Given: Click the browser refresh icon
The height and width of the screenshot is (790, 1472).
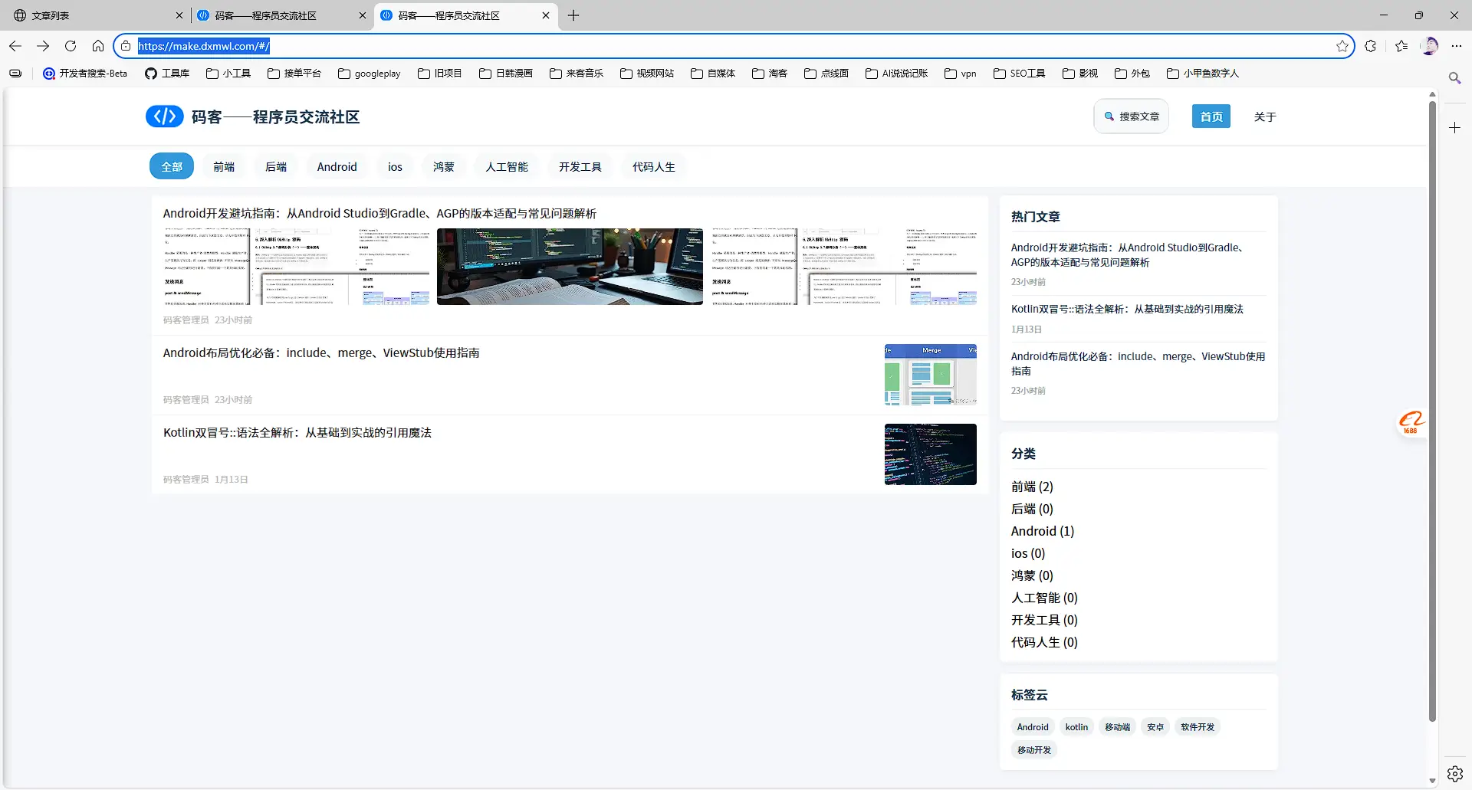Looking at the screenshot, I should [71, 46].
